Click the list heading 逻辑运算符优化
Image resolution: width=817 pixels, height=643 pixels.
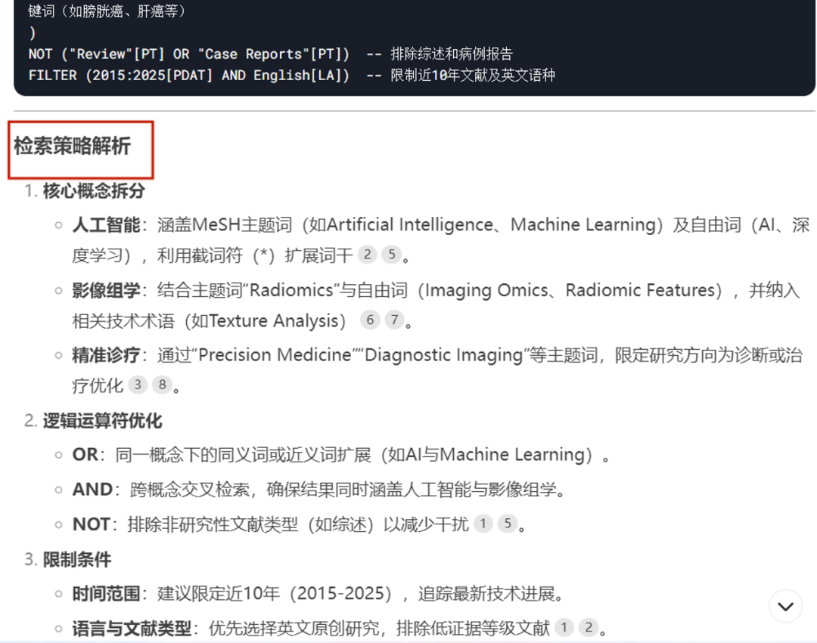click(x=103, y=420)
